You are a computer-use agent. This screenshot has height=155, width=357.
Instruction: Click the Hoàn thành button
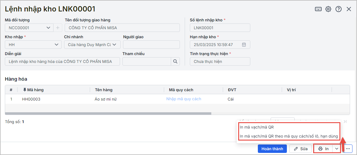(x=272, y=149)
